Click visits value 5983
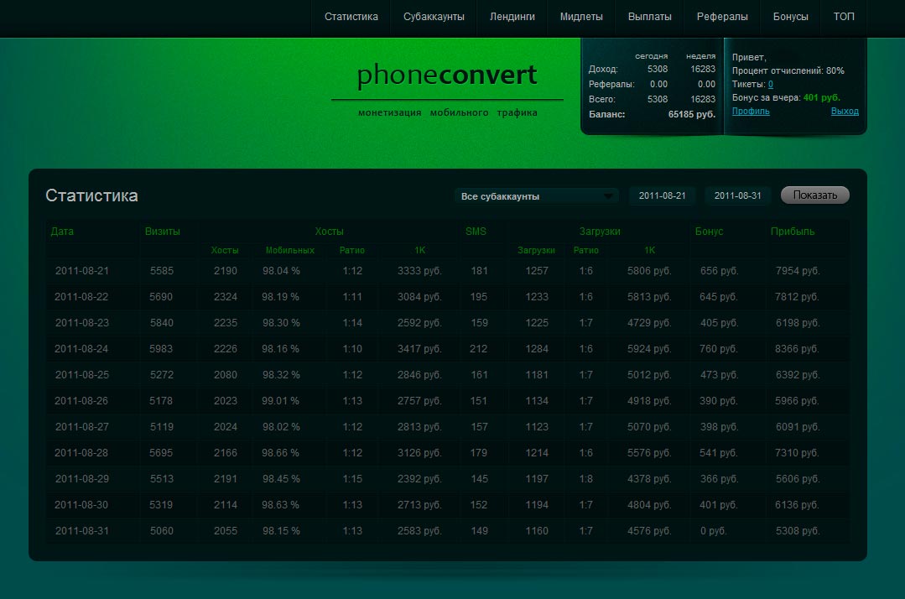 [161, 348]
